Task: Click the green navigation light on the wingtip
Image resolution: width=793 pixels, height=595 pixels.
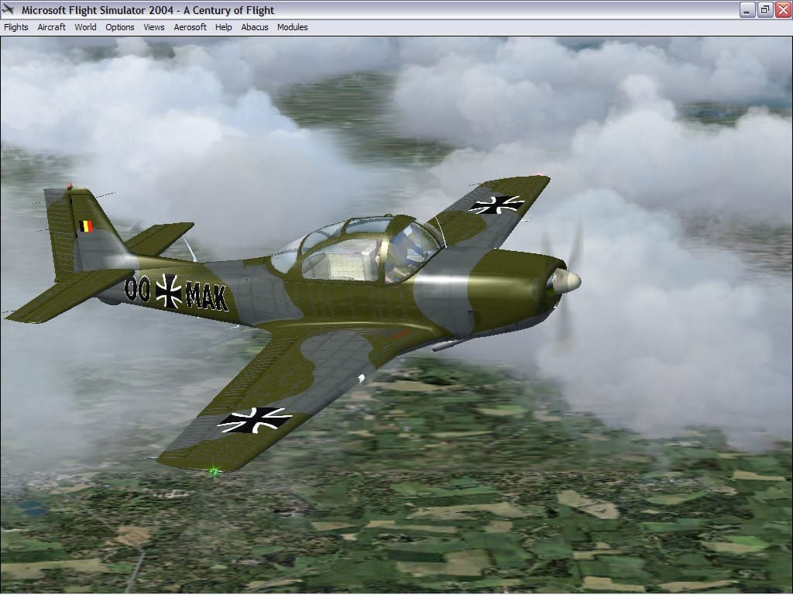Action: (215, 470)
